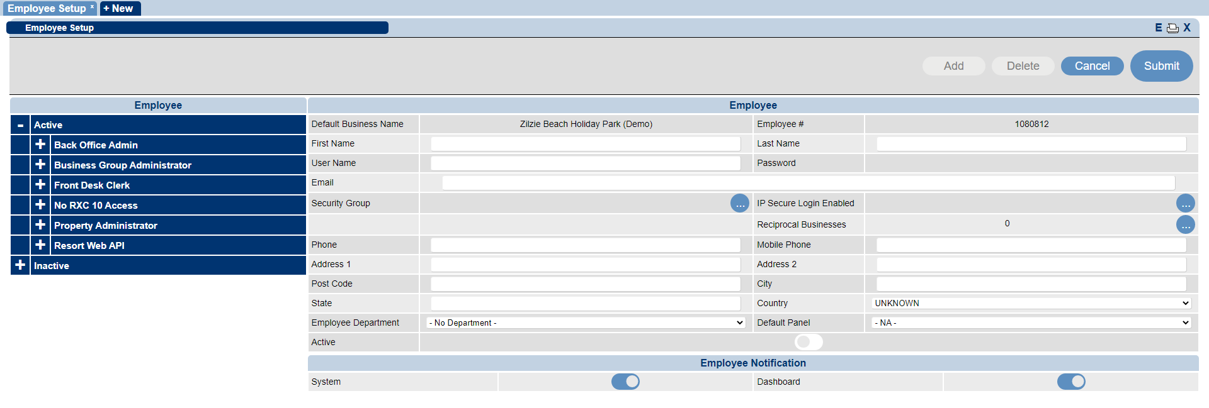The width and height of the screenshot is (1209, 408).
Task: Focus the Address 2 field
Action: click(1031, 265)
